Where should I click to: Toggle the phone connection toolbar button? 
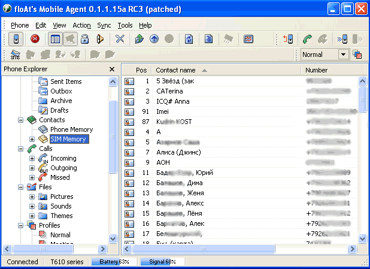pos(16,39)
